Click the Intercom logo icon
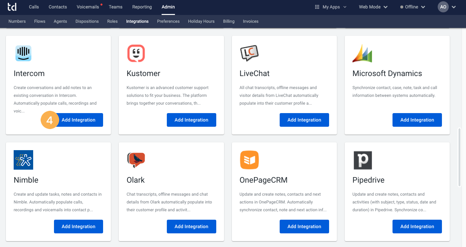 tap(23, 53)
